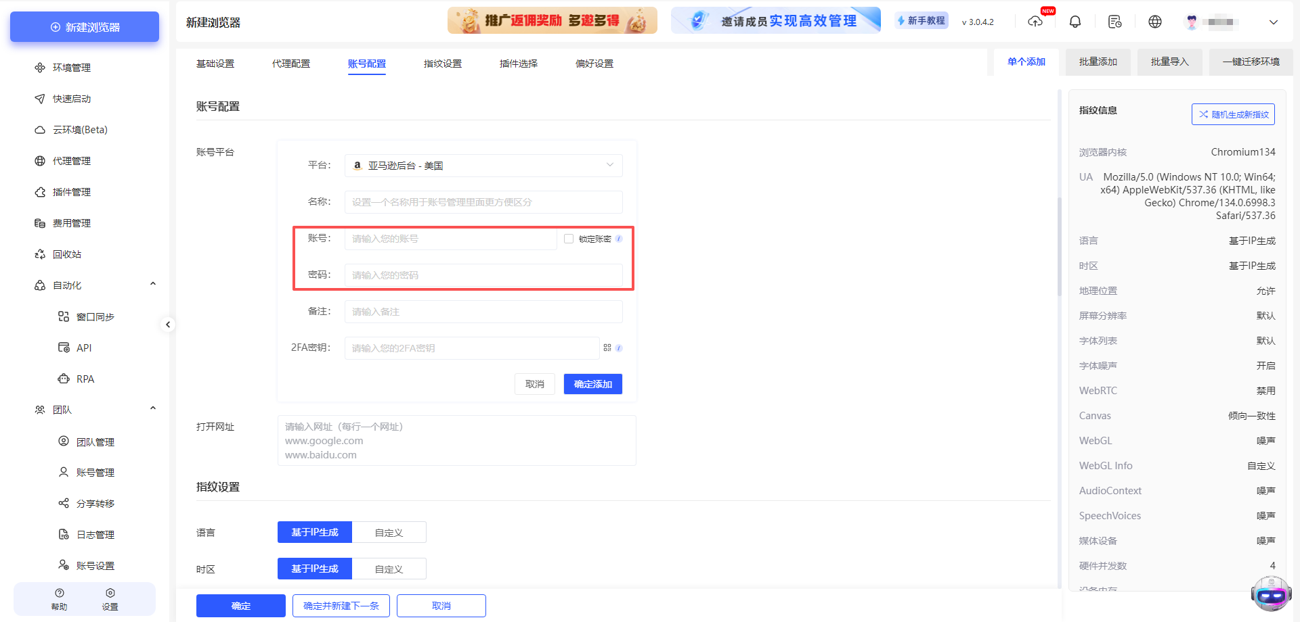Open 插件管理 plugin management
Image resolution: width=1300 pixels, height=622 pixels.
coord(70,191)
